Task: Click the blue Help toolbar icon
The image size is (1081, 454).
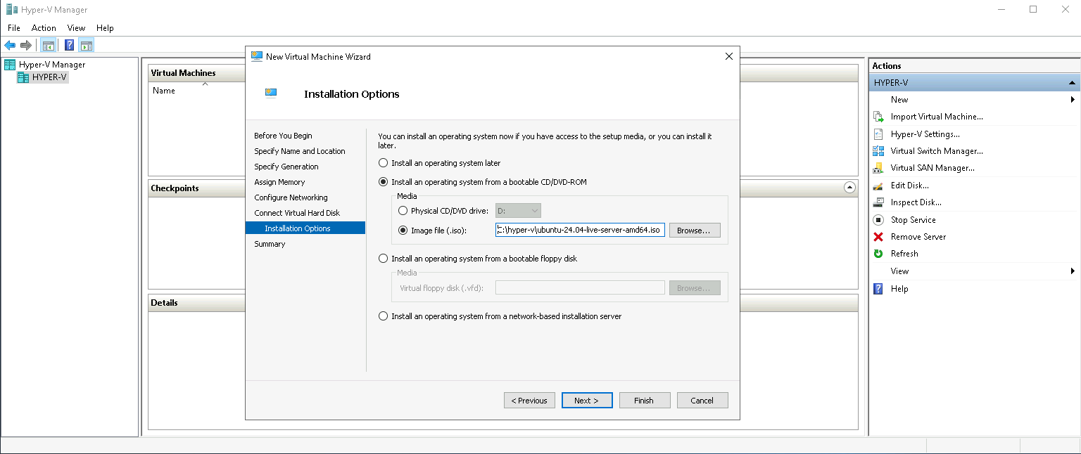Action: [x=70, y=46]
